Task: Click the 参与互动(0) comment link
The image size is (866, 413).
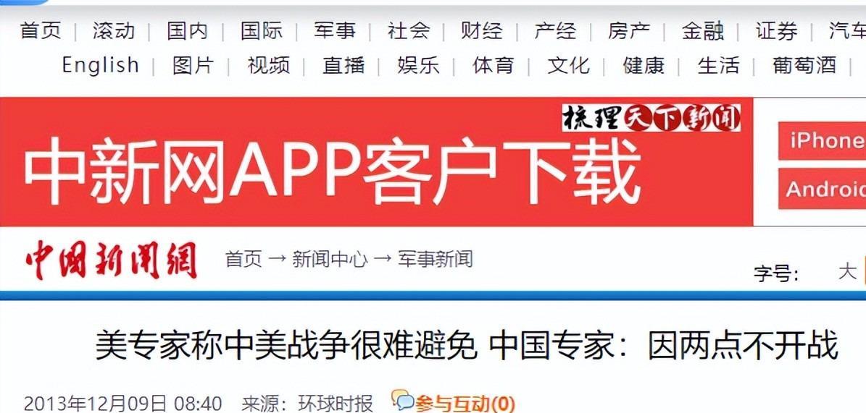Action: pos(464,403)
